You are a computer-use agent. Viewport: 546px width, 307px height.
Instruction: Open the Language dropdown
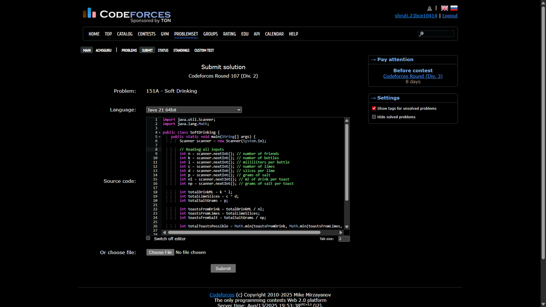194,110
